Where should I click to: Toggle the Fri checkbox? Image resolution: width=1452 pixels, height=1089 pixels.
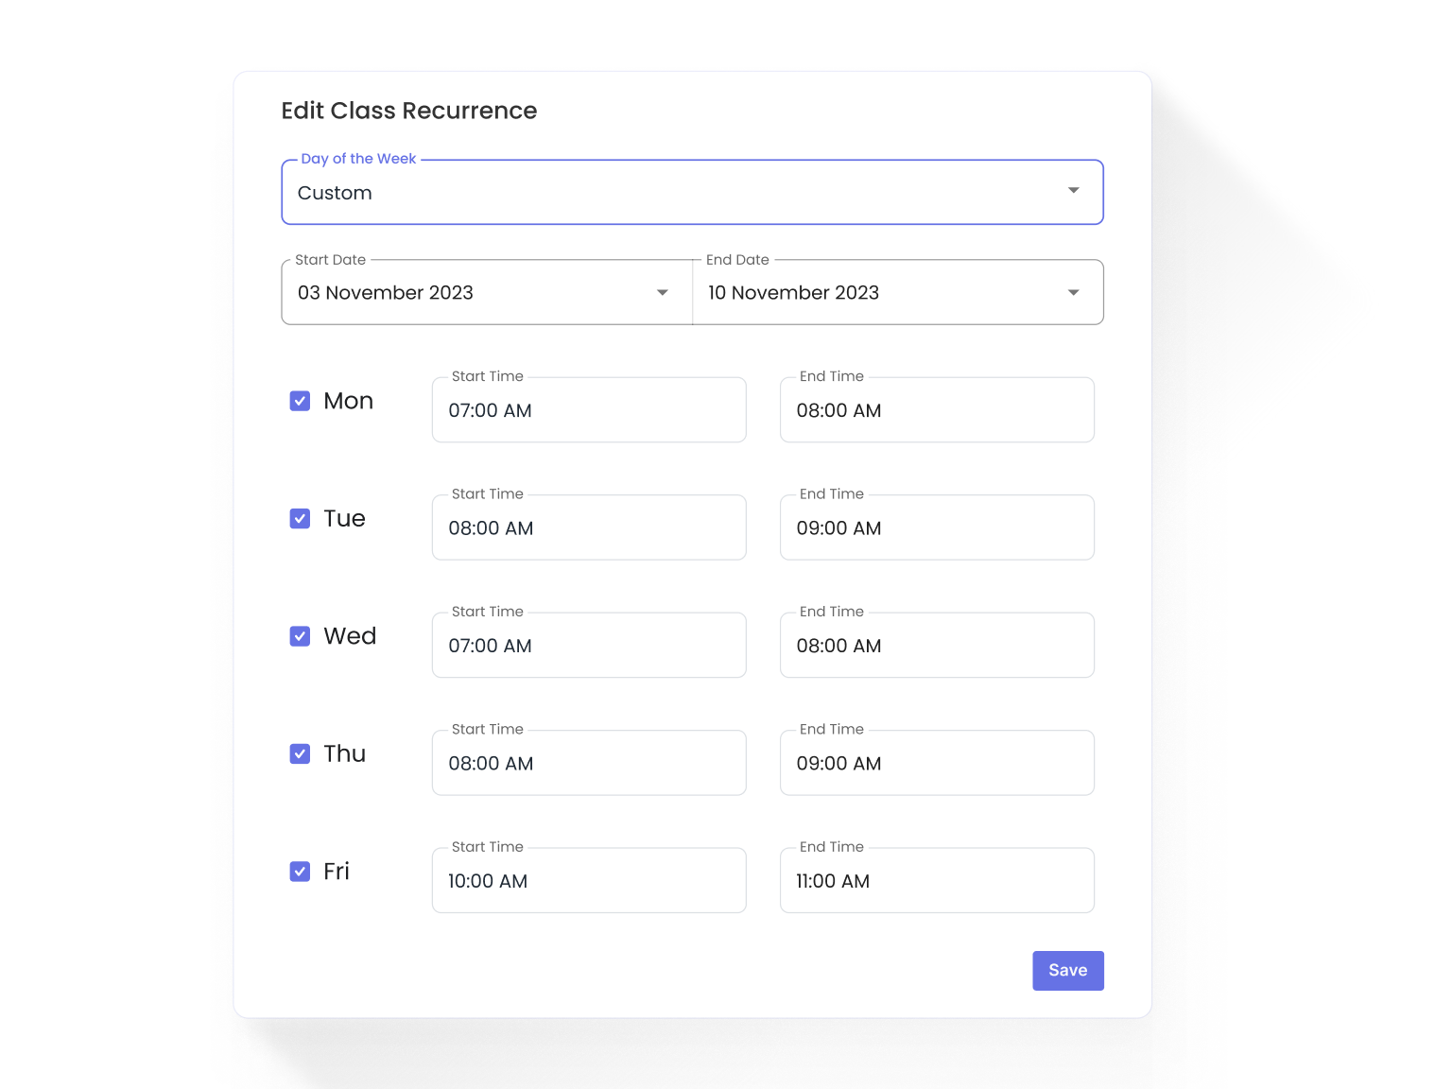[300, 871]
